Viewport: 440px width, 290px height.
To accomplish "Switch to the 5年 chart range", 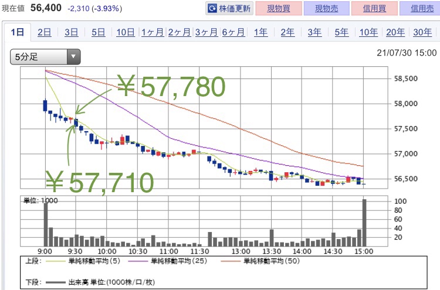I will click(x=341, y=32).
